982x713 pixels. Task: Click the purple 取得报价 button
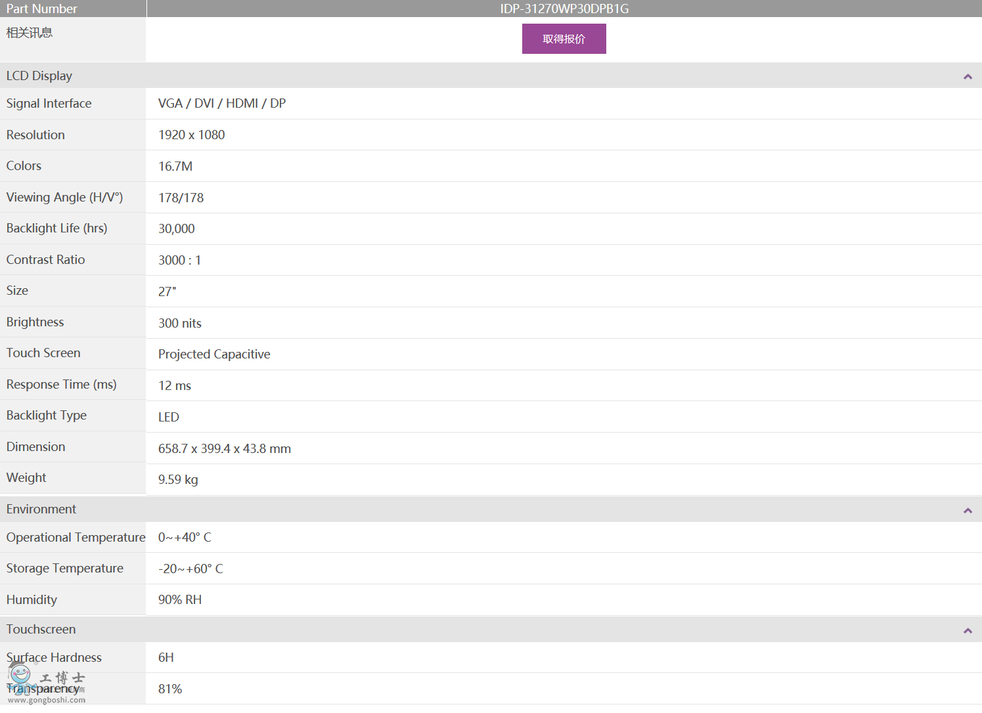(x=564, y=39)
